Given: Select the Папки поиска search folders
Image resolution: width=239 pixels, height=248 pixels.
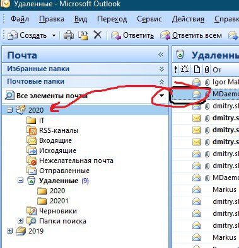Looking at the screenshot, I should [x=62, y=221].
